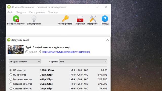Click the 240p 25fps resolution text
This screenshot has width=162, height=91.
[x=46, y=88]
